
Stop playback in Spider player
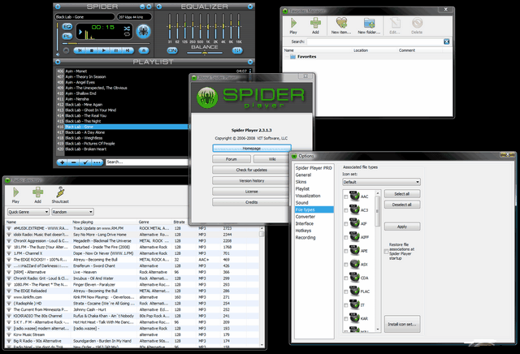pos(92,50)
